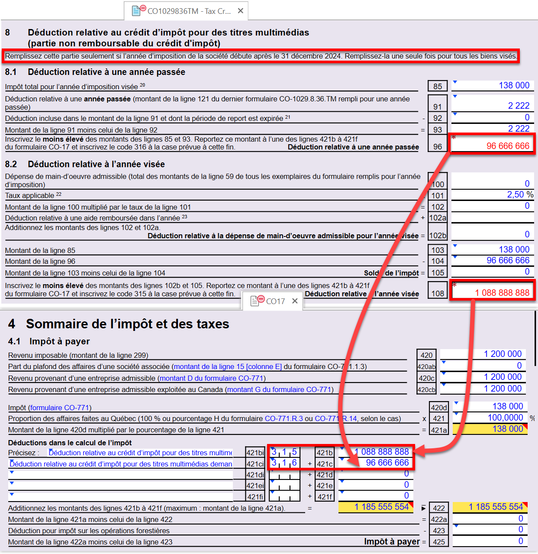
Task: Click the line 421 percentage field
Action: point(490,418)
